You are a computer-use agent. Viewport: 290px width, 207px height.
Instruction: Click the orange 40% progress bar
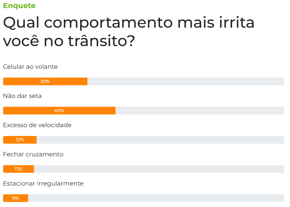pyautogui.click(x=59, y=111)
